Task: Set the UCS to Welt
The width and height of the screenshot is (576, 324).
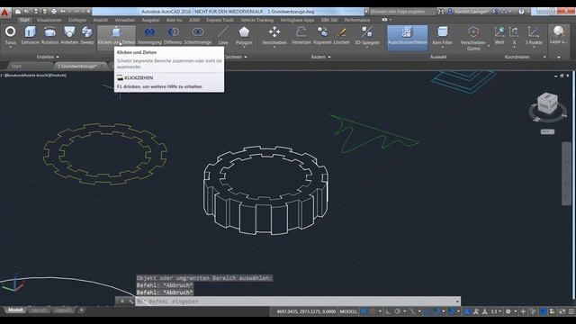Action: [x=499, y=35]
